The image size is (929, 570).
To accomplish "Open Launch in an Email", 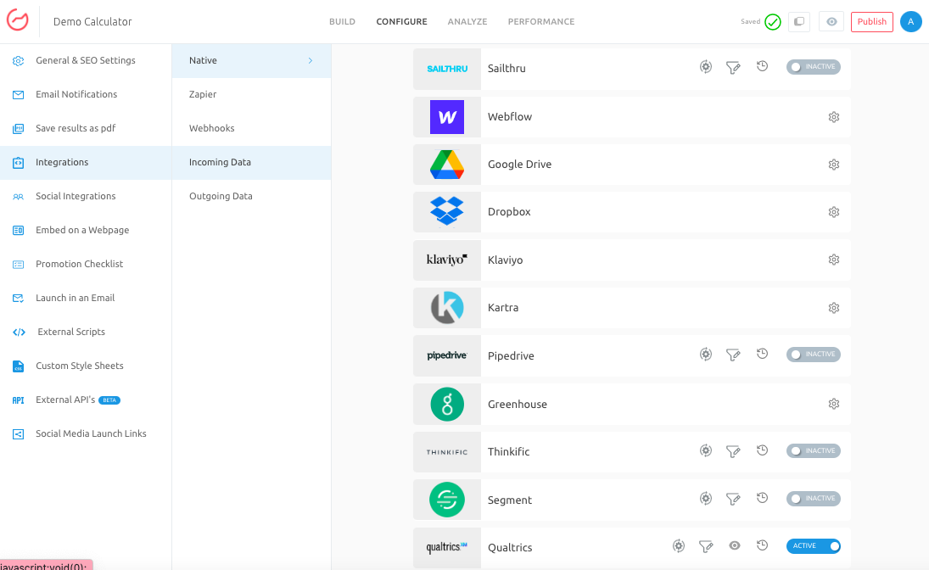I will (x=86, y=298).
